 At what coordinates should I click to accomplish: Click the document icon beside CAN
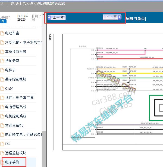pyautogui.click(x=2, y=89)
